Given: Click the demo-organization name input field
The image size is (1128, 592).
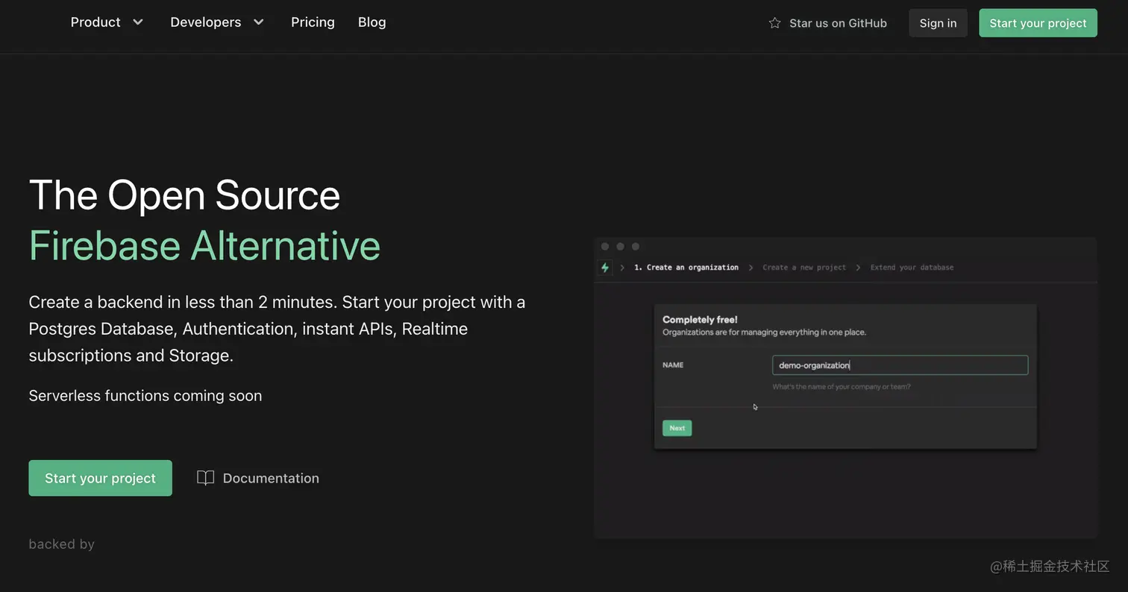Looking at the screenshot, I should [900, 365].
